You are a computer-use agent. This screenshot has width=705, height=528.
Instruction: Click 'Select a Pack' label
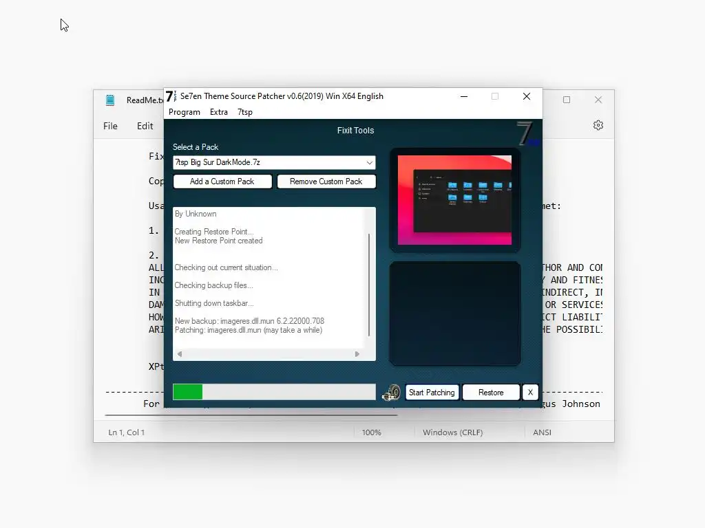[x=196, y=147]
